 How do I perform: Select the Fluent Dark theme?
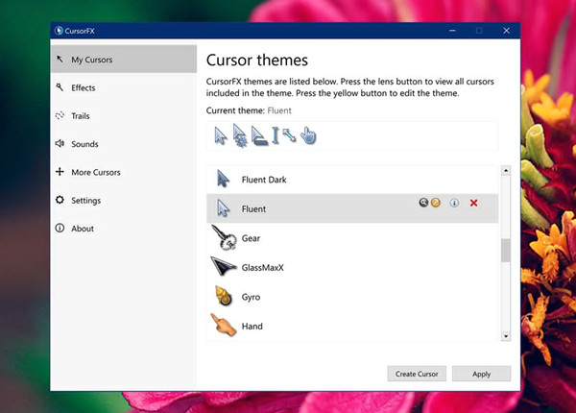point(352,180)
